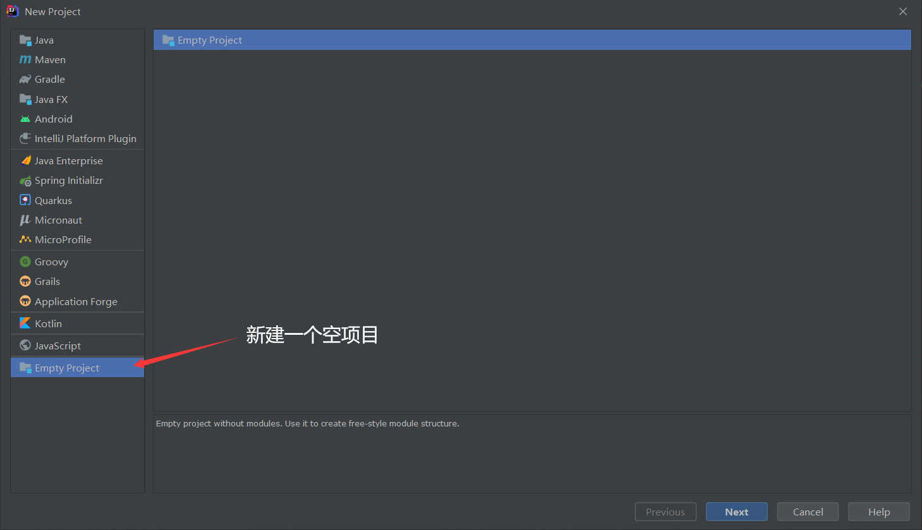Image resolution: width=922 pixels, height=530 pixels.
Task: Select the Micronaut label
Action: (x=58, y=220)
